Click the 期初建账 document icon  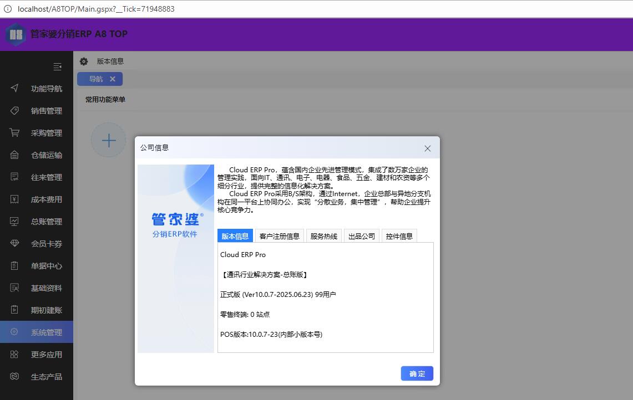14,310
